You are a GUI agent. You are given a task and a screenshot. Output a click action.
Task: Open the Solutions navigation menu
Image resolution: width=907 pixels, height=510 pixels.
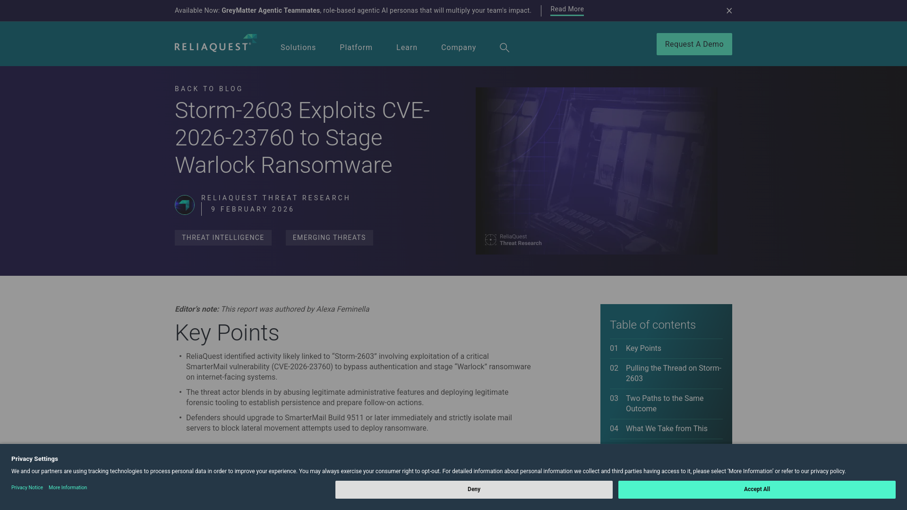[298, 47]
